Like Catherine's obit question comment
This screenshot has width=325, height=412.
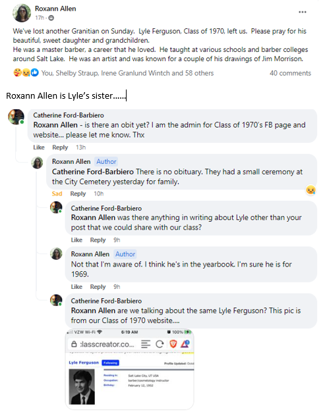click(39, 147)
